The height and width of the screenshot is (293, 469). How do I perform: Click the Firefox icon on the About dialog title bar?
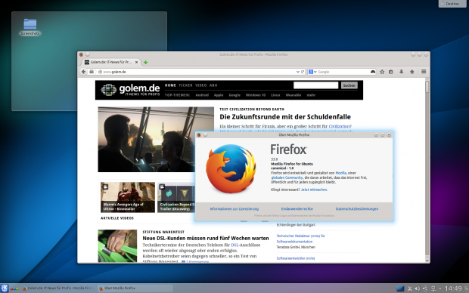click(199, 135)
